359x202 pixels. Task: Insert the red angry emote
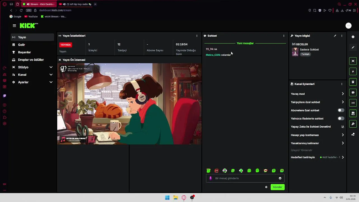217,171
